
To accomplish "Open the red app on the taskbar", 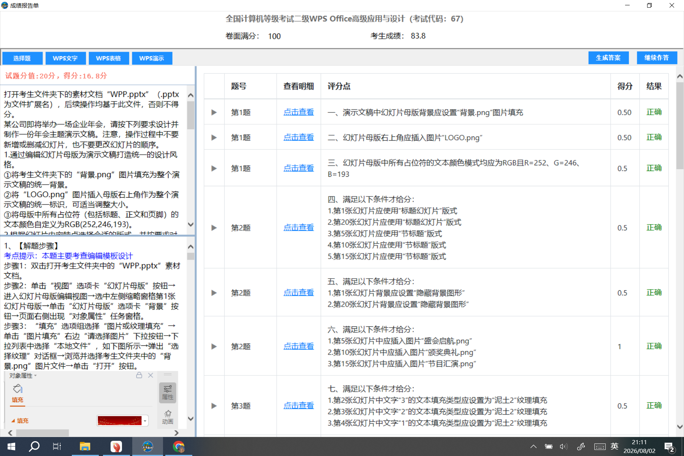I will [x=116, y=446].
